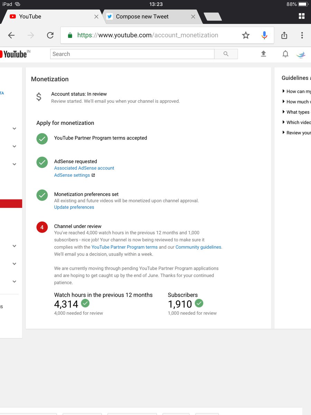Go back with the browser back arrow

(11, 35)
